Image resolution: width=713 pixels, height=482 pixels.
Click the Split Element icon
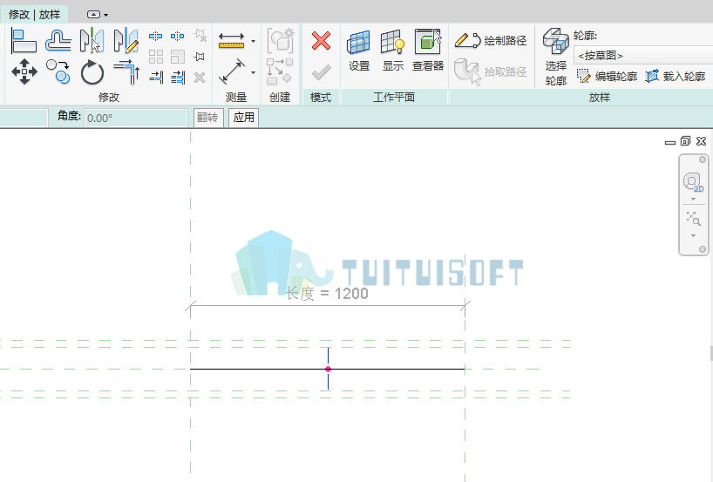tap(155, 36)
